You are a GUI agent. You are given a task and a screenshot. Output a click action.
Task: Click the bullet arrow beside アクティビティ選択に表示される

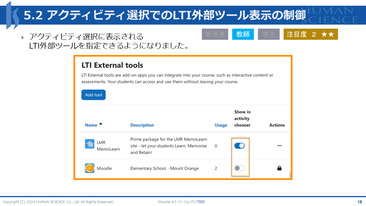[23, 37]
